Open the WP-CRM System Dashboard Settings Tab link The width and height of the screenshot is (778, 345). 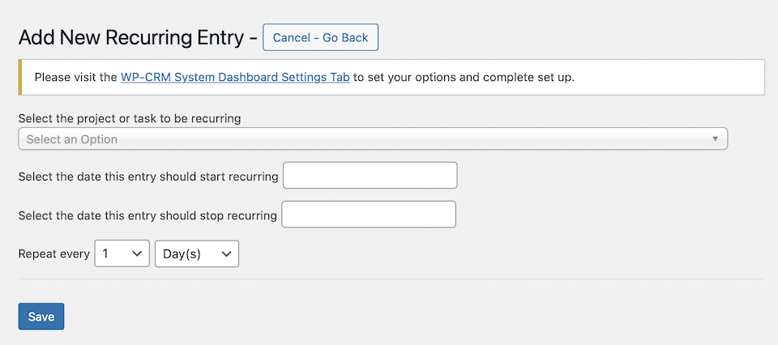tap(235, 78)
